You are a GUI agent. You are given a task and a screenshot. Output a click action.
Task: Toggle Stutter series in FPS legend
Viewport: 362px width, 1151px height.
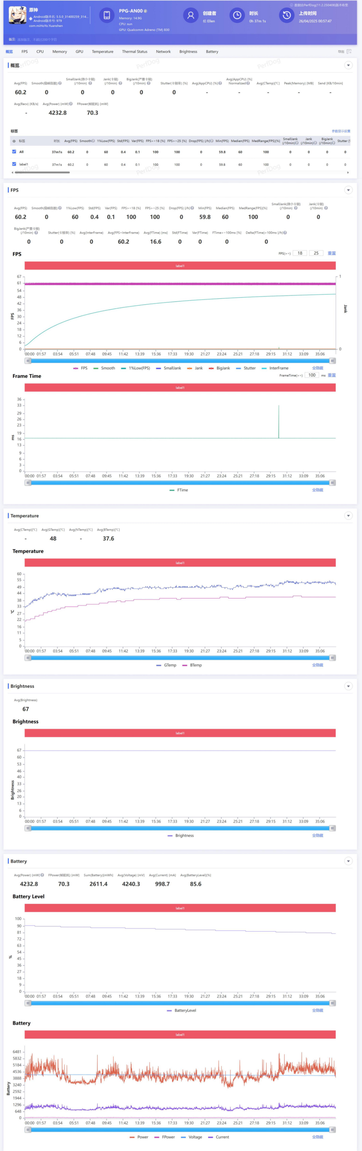pos(246,368)
